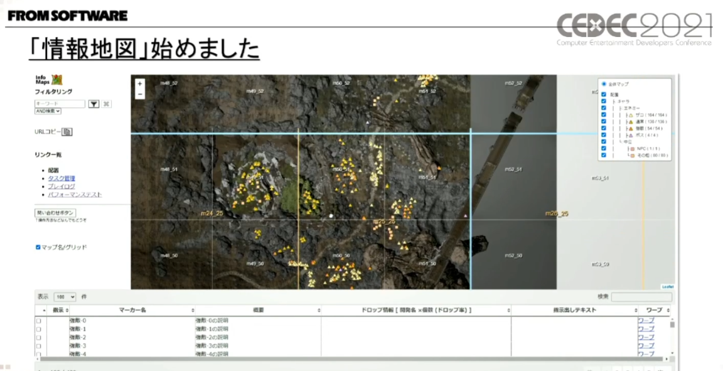Check the row checkbox for 強敵-3
723x371 pixels.
39,346
